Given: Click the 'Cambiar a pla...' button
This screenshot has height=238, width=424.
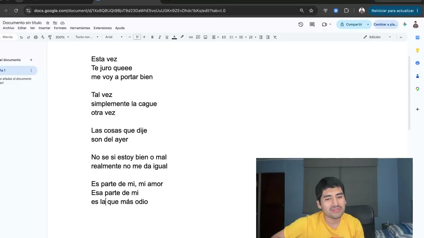Looking at the screenshot, I should coord(385,24).
